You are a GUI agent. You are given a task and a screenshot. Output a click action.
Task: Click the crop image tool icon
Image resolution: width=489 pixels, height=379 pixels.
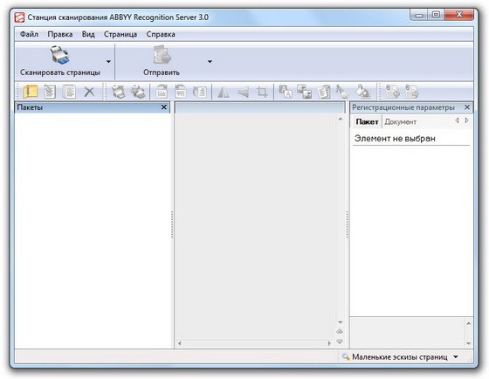(262, 92)
